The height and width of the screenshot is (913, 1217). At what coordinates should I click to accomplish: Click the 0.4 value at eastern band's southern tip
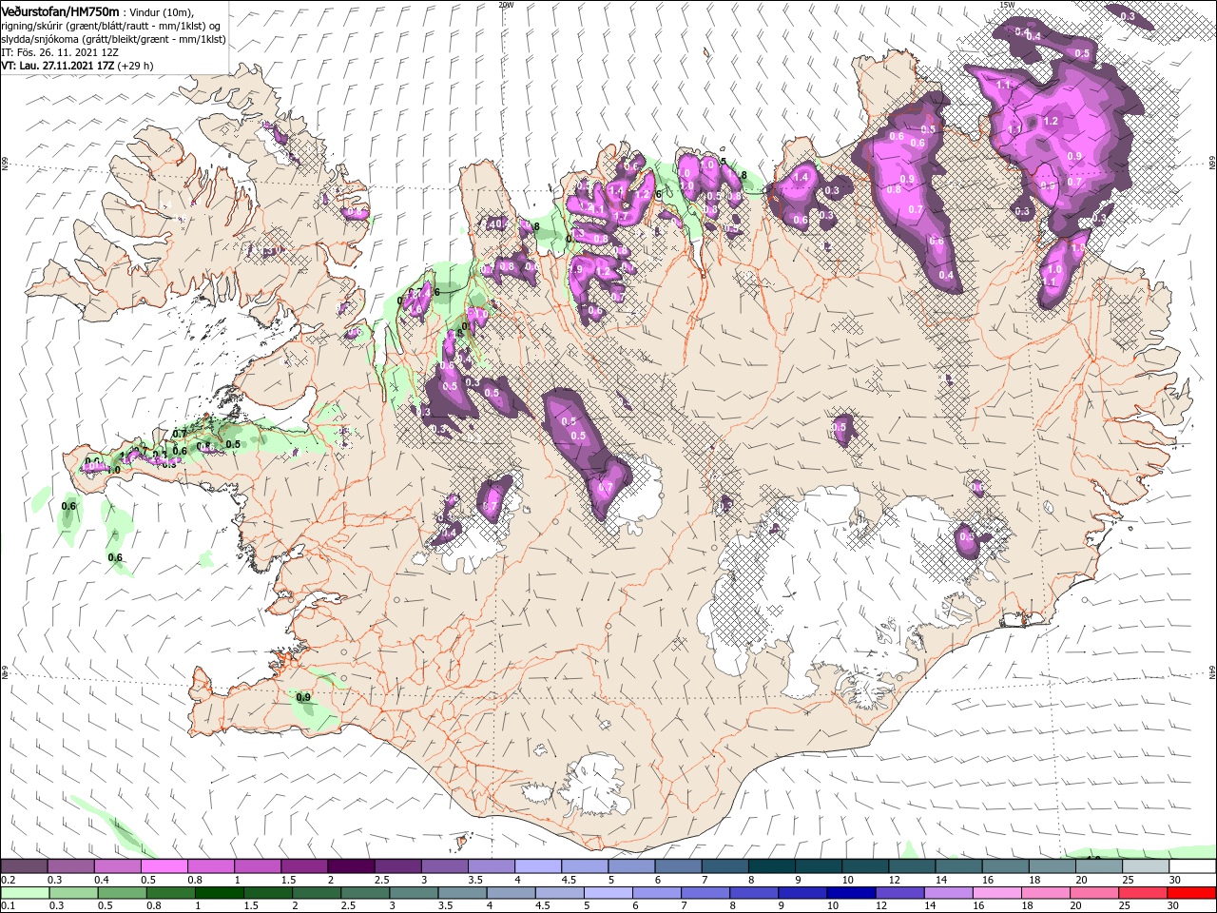click(946, 276)
